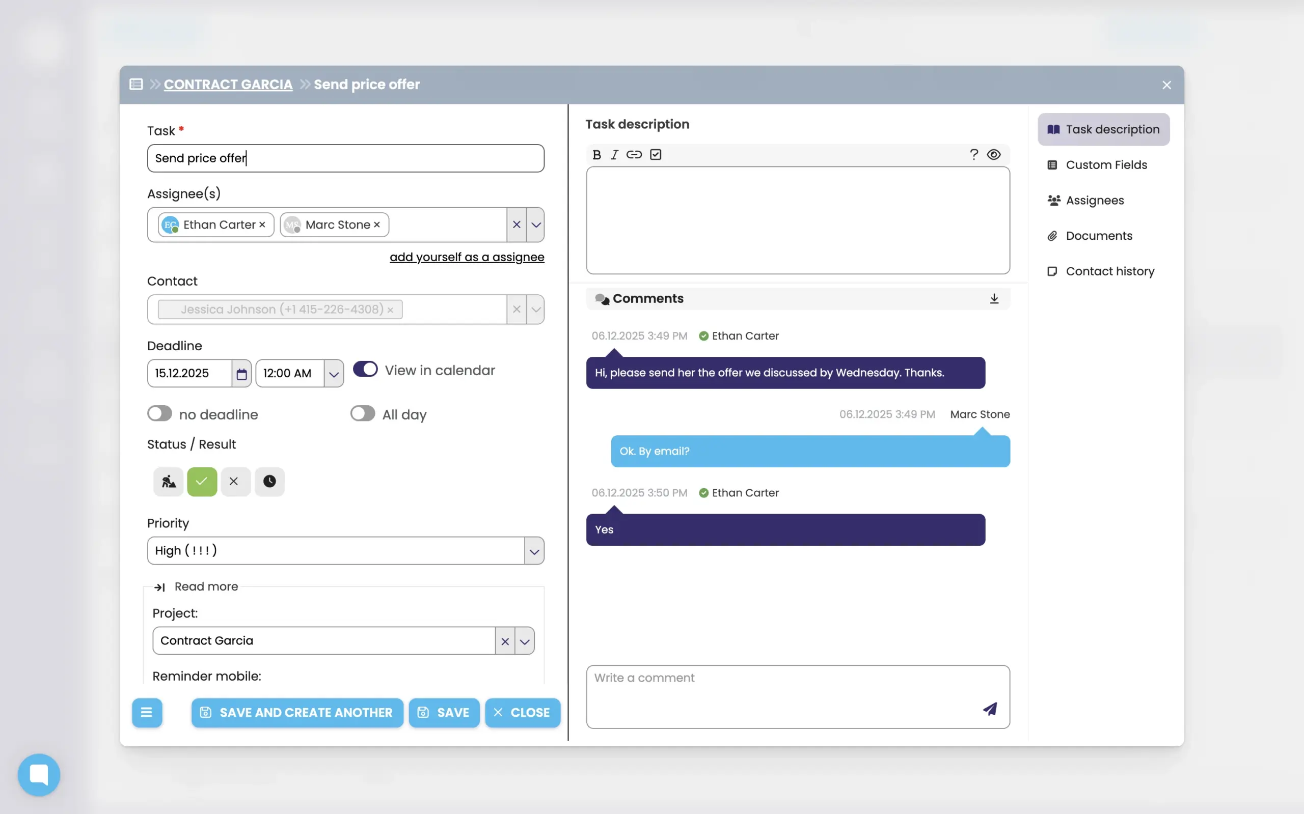Toggle the description preview eye icon
Viewport: 1304px width, 814px height.
pyautogui.click(x=993, y=155)
